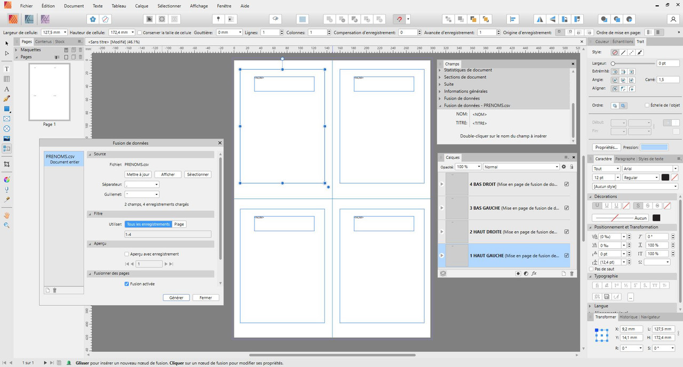Click the Générer button
This screenshot has width=683, height=367.
(176, 298)
